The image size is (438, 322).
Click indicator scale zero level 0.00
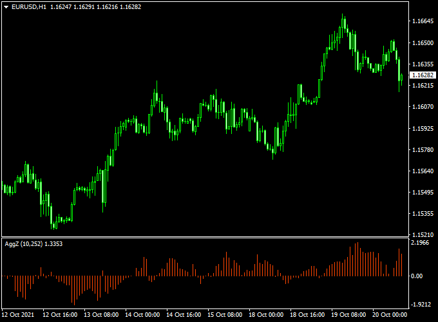click(417, 276)
